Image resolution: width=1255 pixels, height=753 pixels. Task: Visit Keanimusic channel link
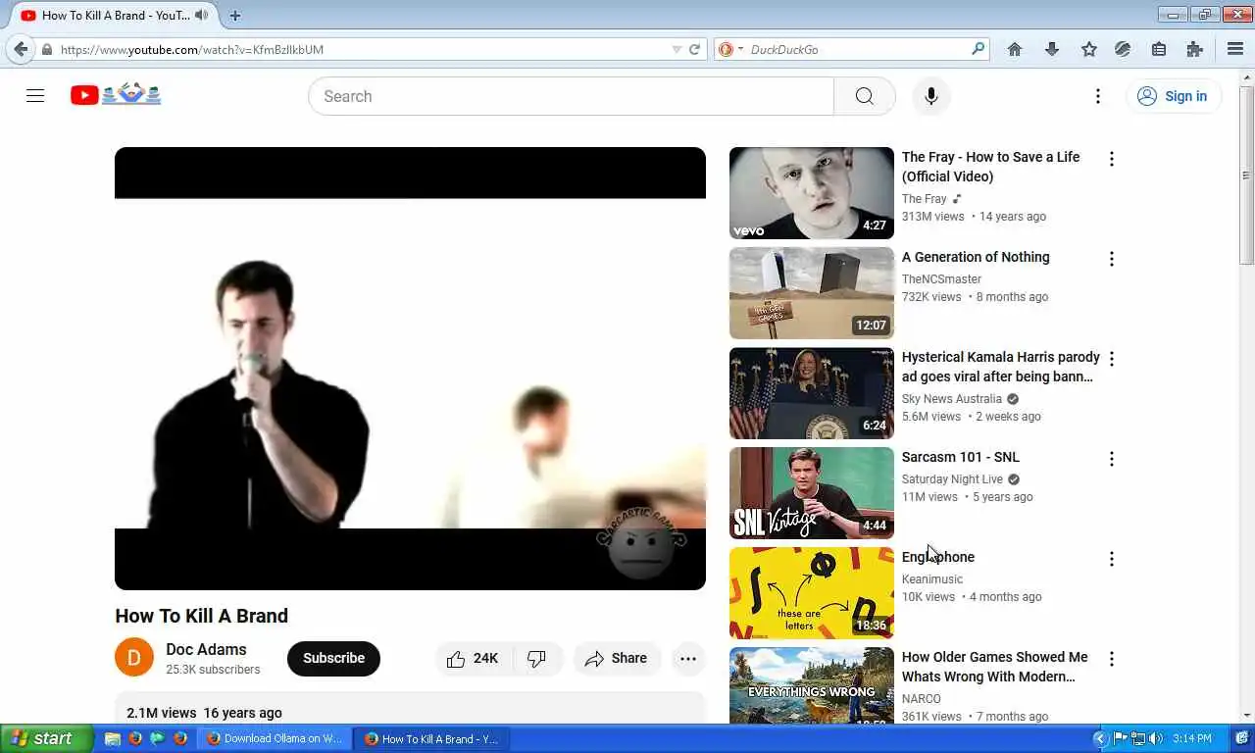[x=932, y=579]
